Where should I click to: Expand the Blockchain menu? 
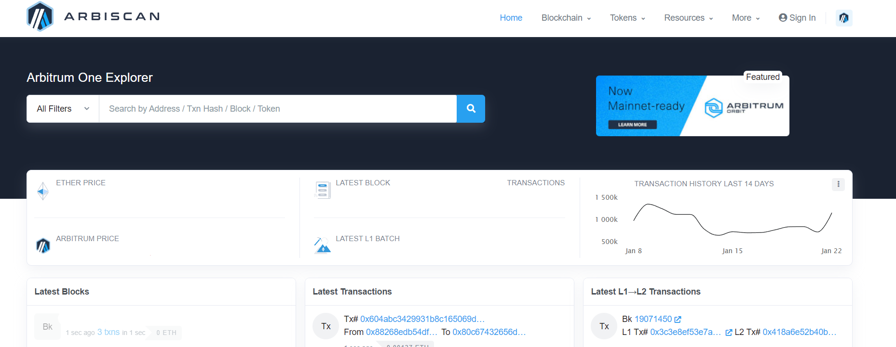pos(566,18)
